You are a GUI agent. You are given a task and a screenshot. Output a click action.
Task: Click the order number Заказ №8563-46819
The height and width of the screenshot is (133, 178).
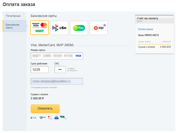click(148, 35)
